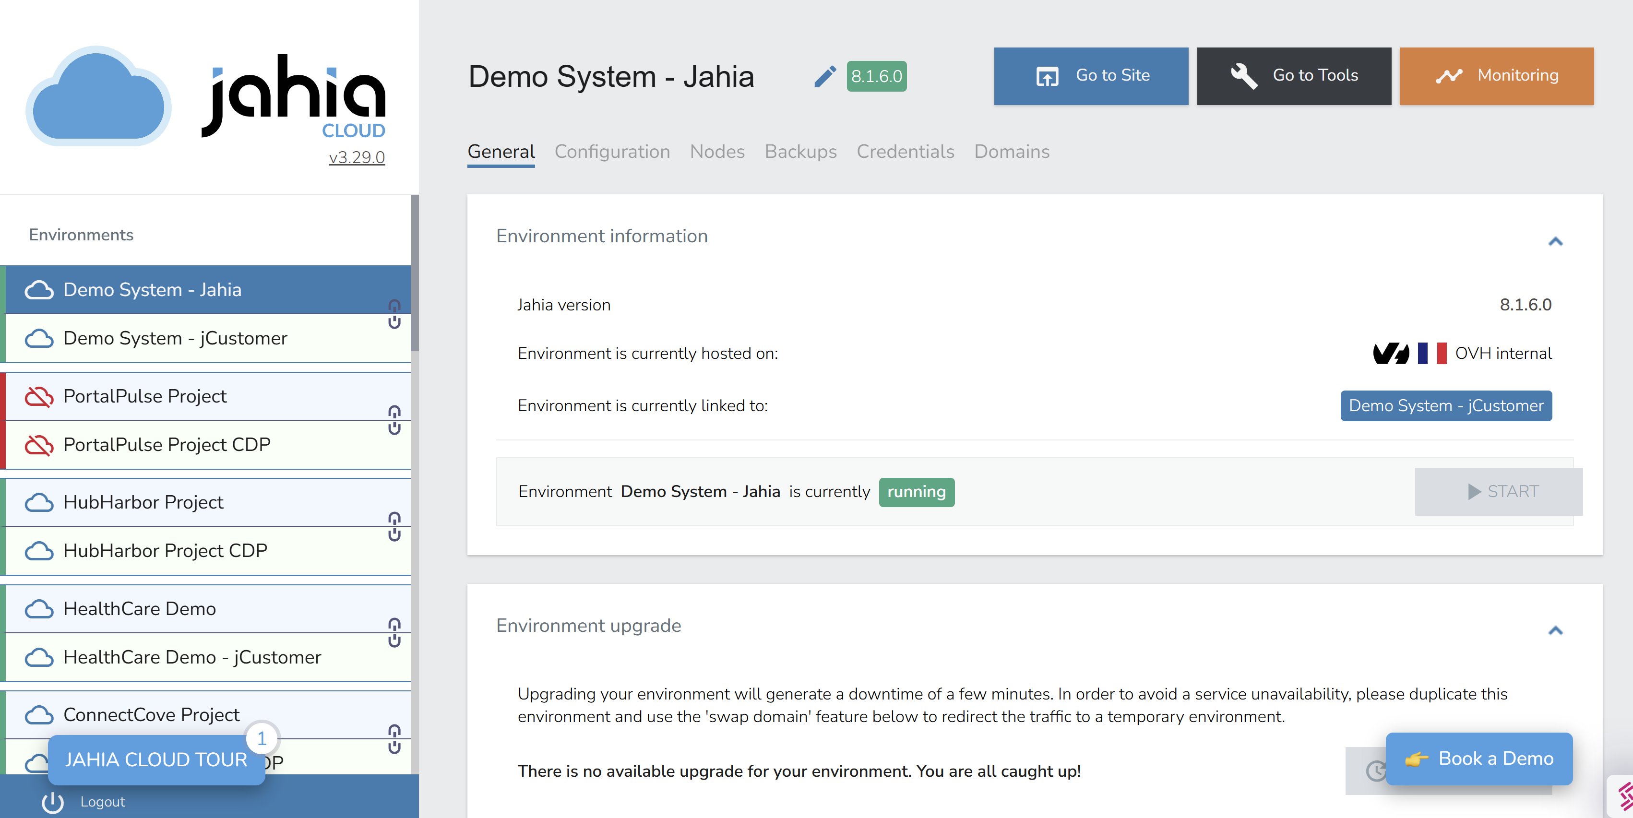The width and height of the screenshot is (1633, 818).
Task: Click the sidebar environments scrollbar
Action: 415,273
